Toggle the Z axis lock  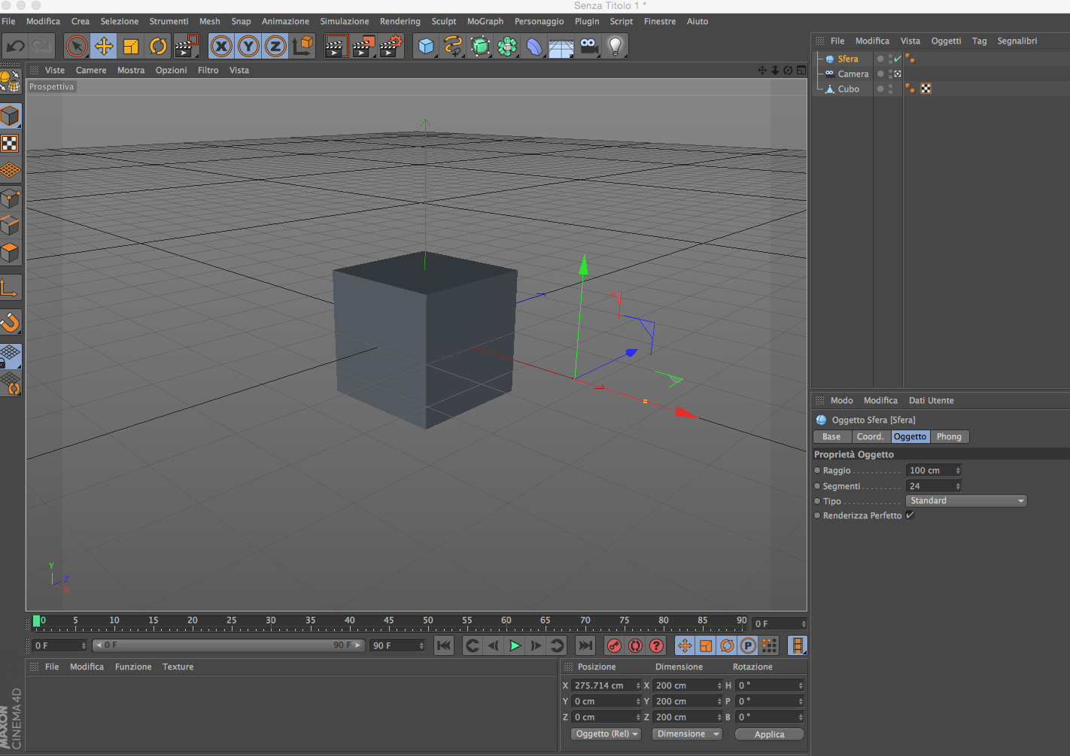pyautogui.click(x=275, y=47)
